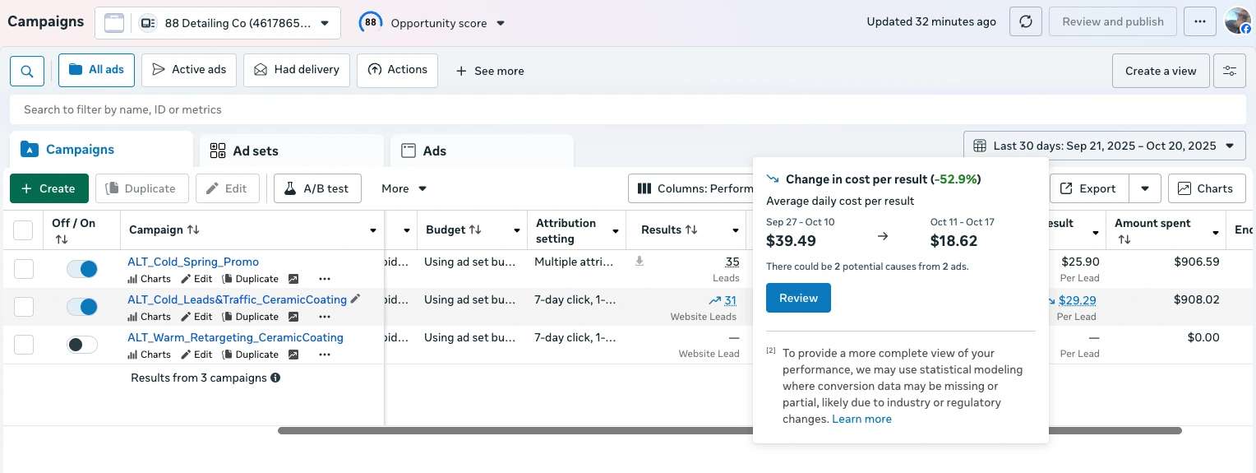Open the search magnifier icon
The width and height of the screenshot is (1256, 473).
point(27,72)
